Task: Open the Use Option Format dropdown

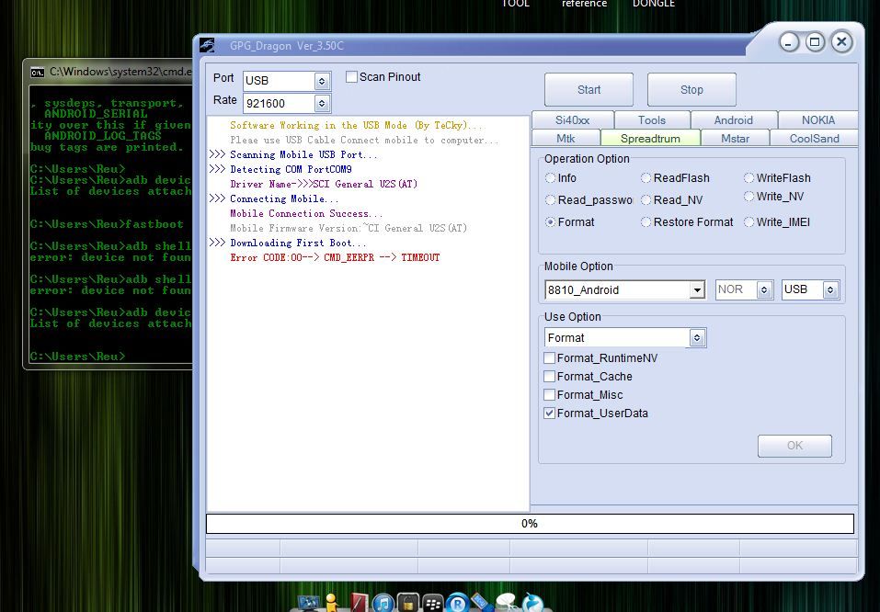Action: pyautogui.click(x=697, y=338)
